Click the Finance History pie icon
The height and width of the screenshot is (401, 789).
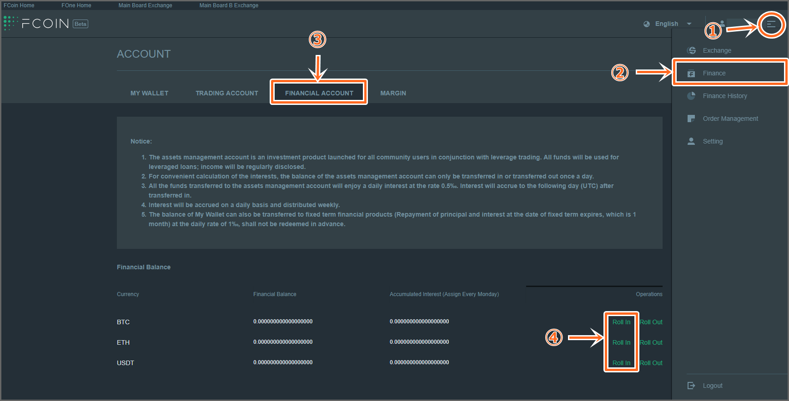(691, 96)
